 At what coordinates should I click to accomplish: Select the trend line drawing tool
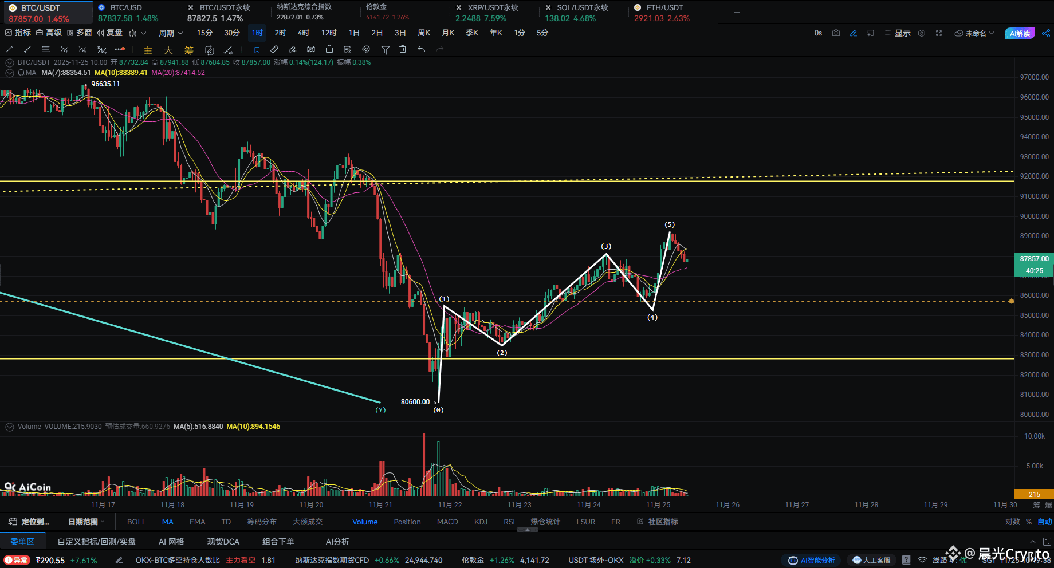pyautogui.click(x=9, y=50)
